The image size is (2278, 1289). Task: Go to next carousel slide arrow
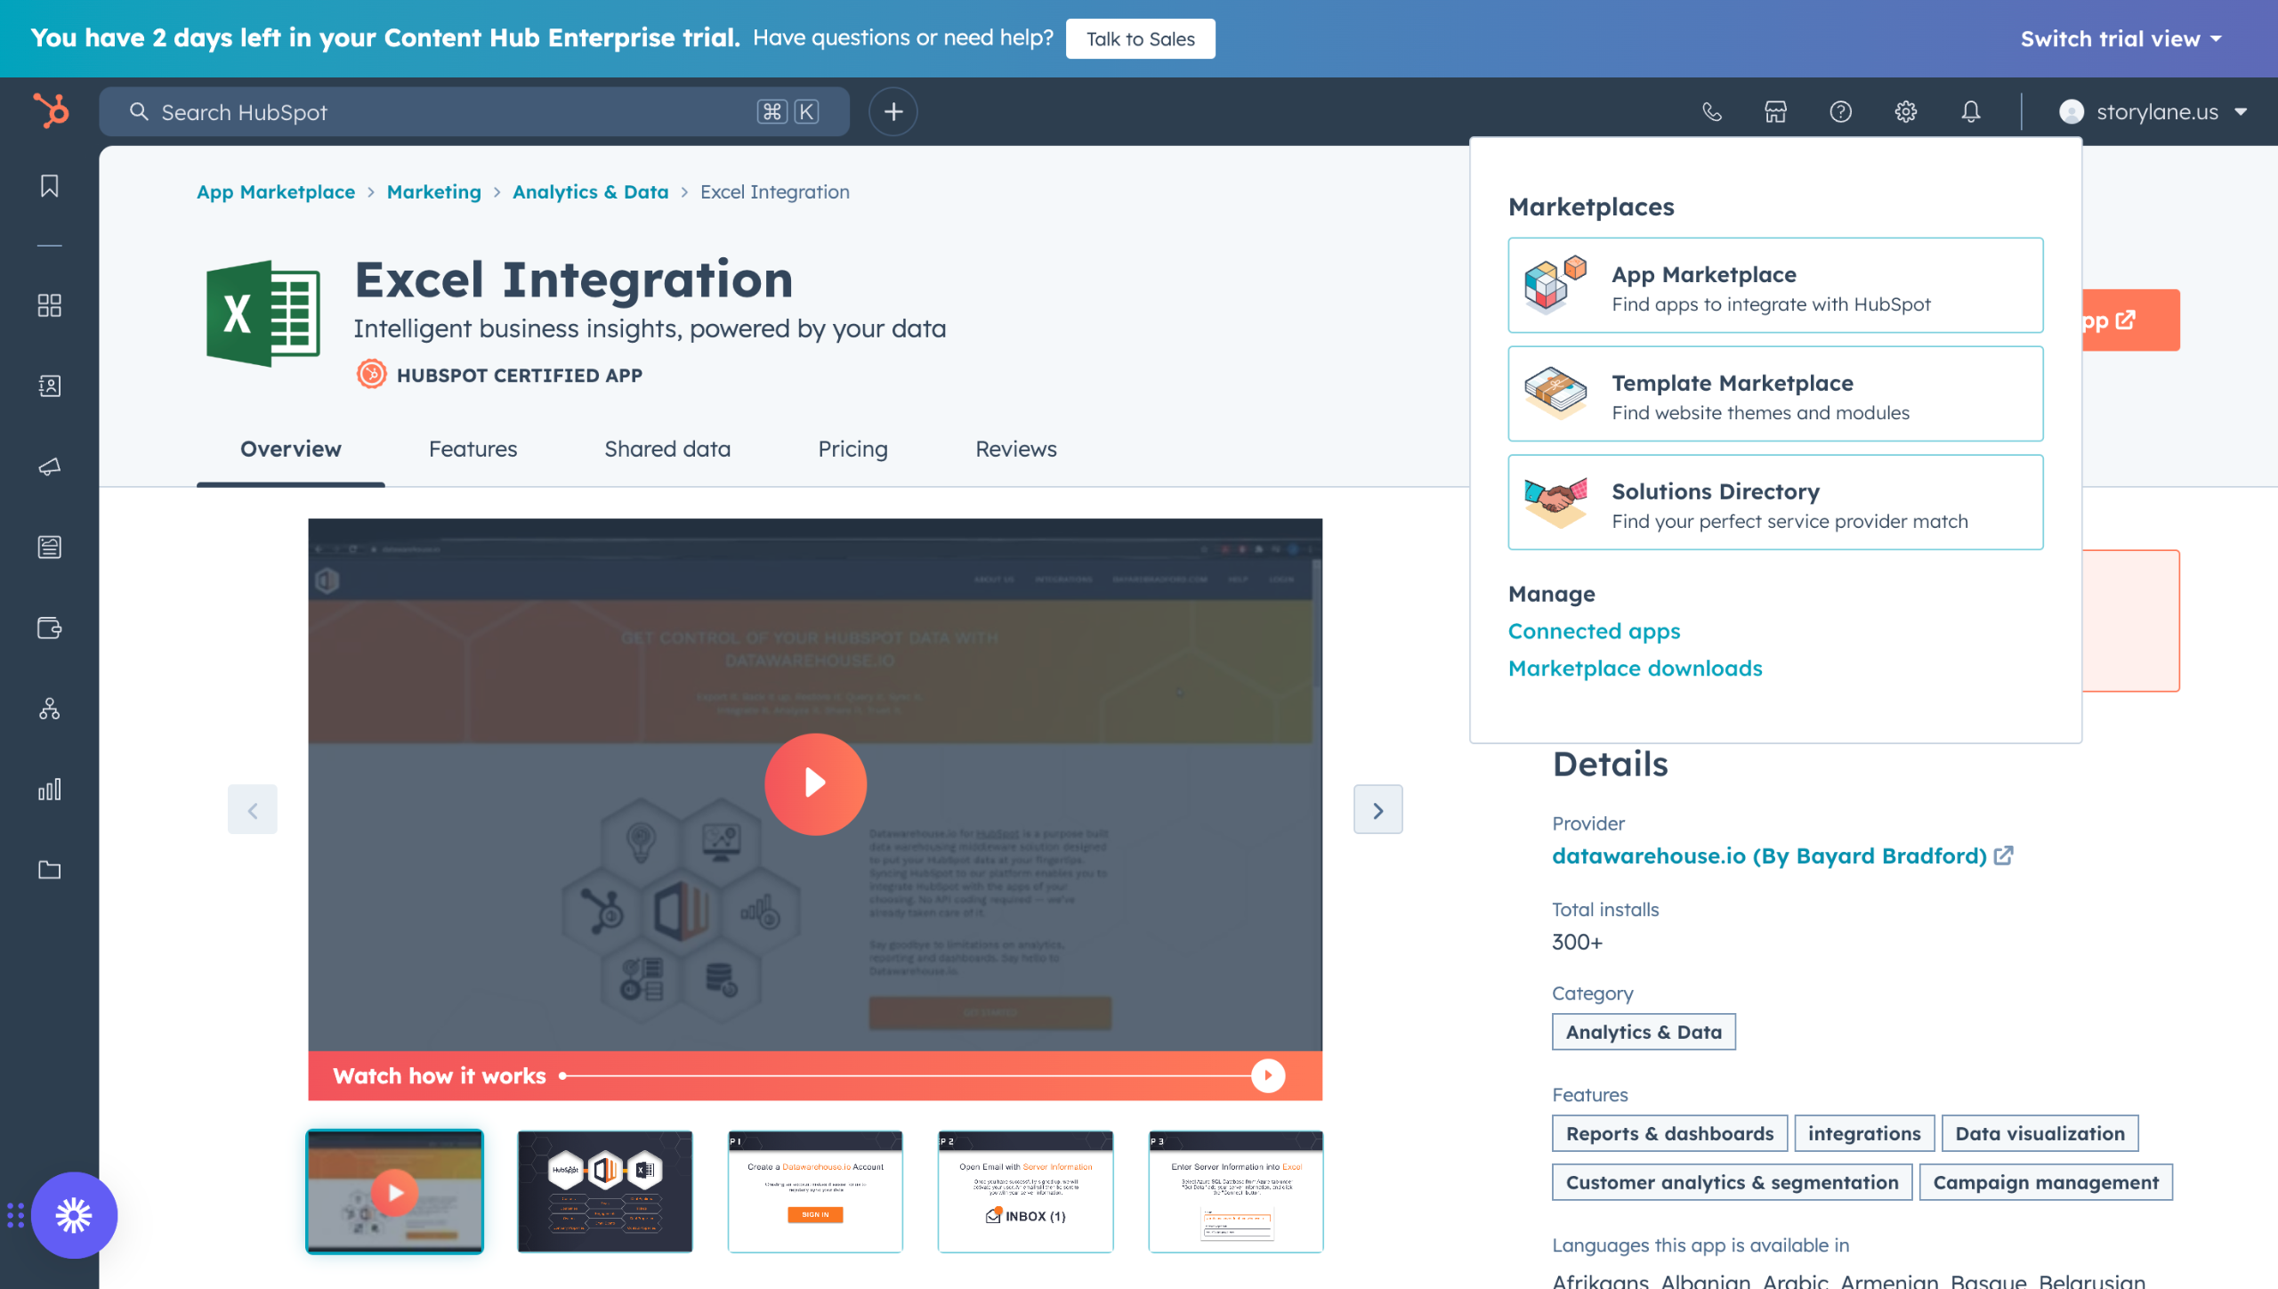point(1377,810)
